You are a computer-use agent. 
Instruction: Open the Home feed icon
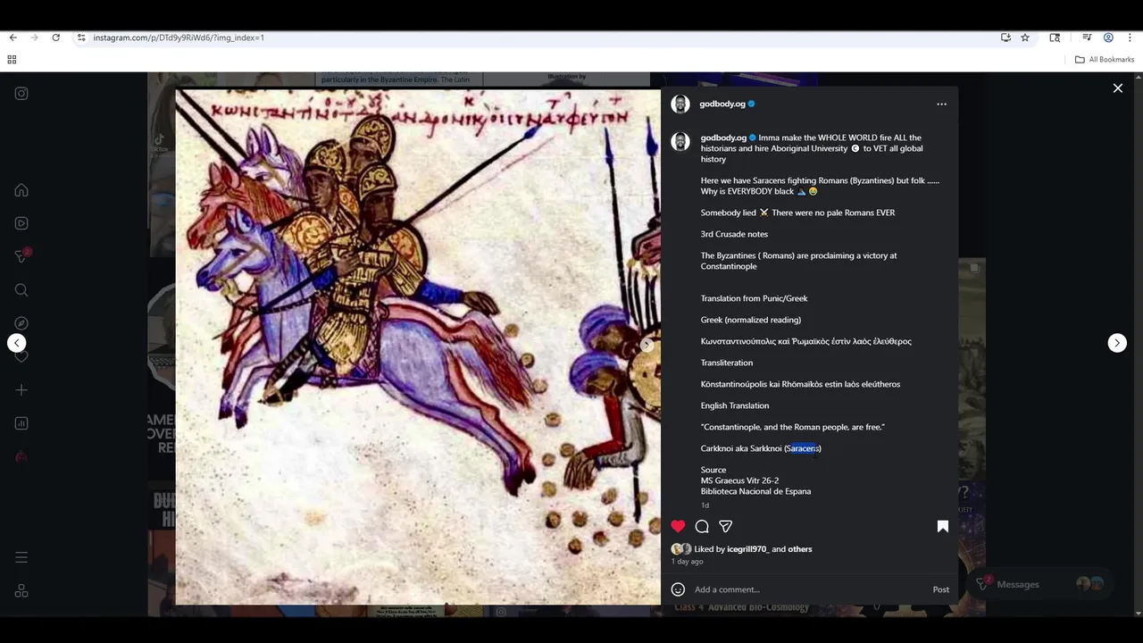click(x=21, y=190)
